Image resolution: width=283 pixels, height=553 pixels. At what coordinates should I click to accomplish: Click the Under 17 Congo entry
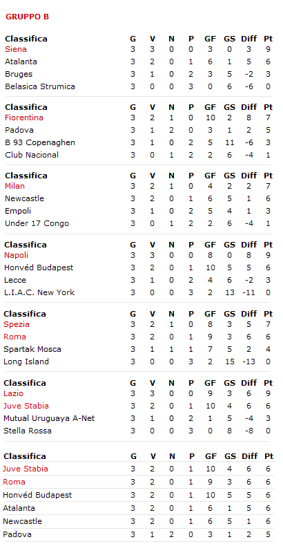[x=37, y=223]
